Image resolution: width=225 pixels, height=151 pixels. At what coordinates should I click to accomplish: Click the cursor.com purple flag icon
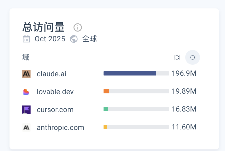26,109
